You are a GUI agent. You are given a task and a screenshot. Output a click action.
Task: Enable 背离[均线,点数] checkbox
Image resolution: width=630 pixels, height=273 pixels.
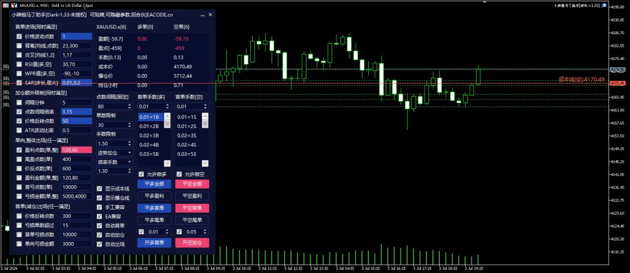pos(19,46)
